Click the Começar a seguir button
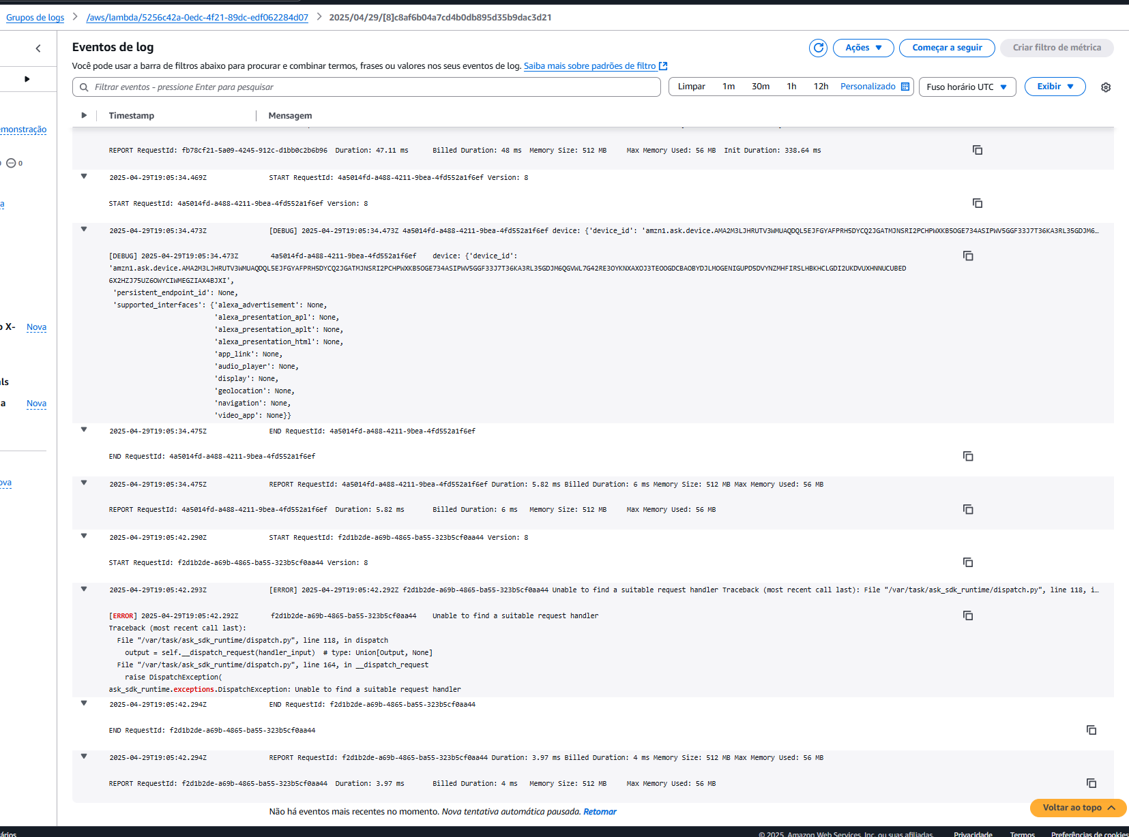1129x837 pixels. [947, 48]
